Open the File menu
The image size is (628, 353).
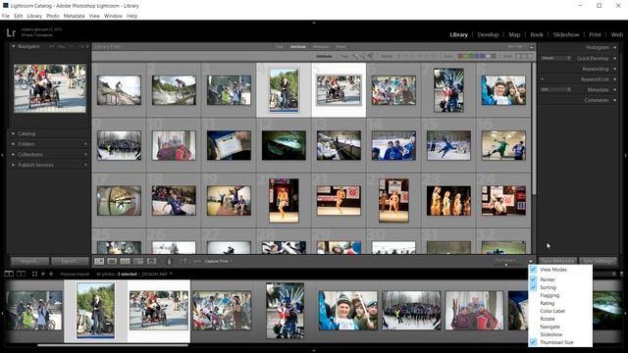6,16
